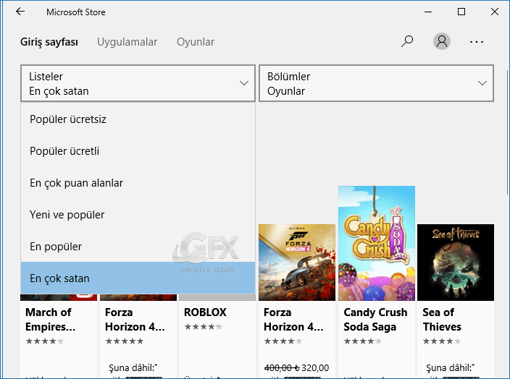510x379 pixels.
Task: Collapse the Listeler dropdown
Action: (x=138, y=83)
